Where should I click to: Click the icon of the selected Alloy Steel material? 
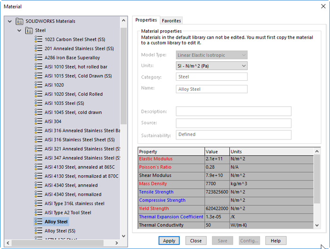[x=39, y=222]
